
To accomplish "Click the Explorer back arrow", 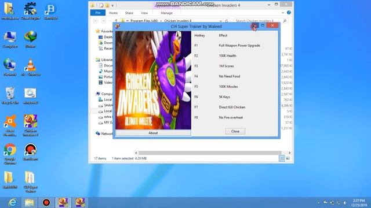I will point(96,21).
